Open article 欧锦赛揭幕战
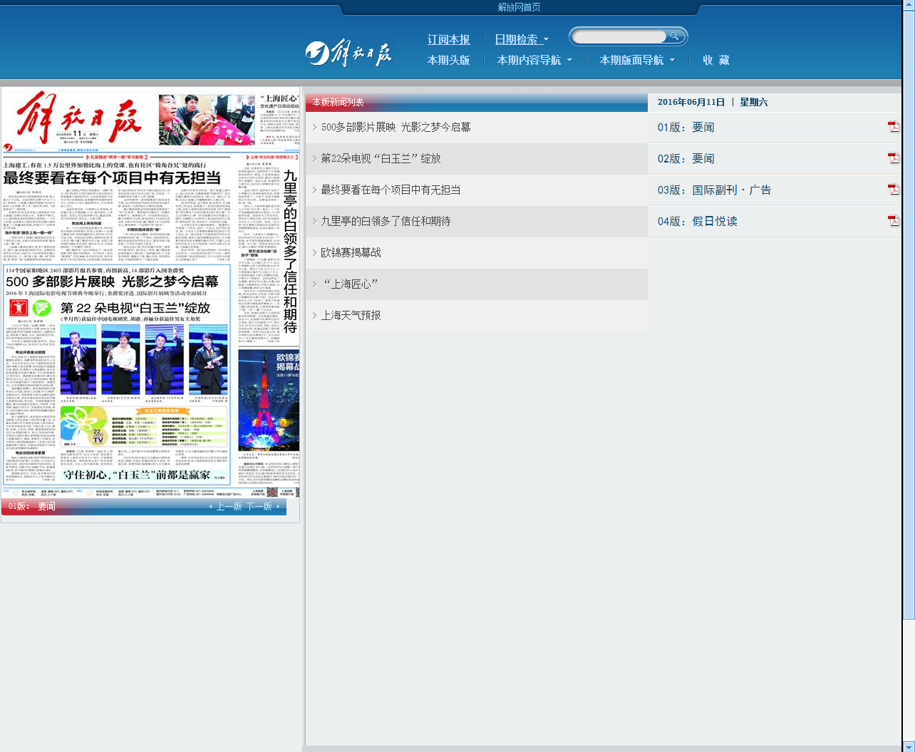Screen dimensions: 915x752 [x=351, y=252]
